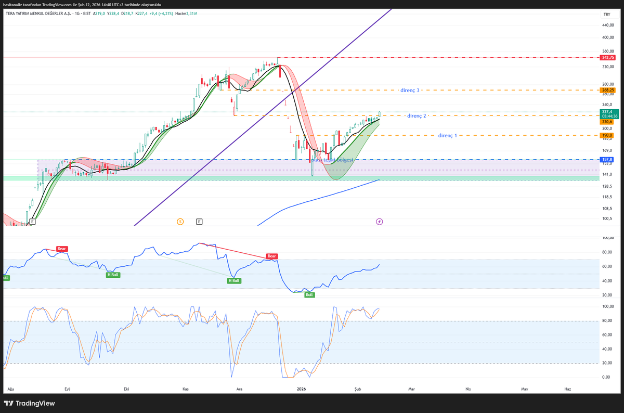Click the orange 268,25 price tag
Image resolution: width=624 pixels, height=413 pixels.
607,90
